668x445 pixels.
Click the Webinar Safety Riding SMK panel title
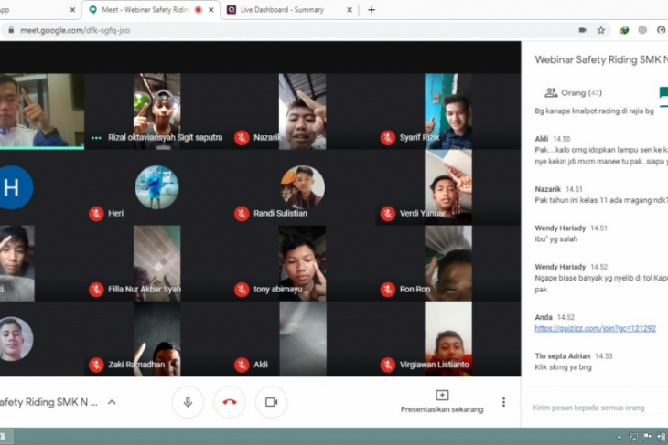tap(601, 59)
